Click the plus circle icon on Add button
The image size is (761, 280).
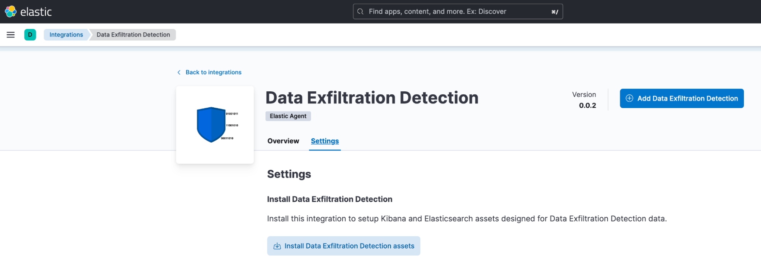[630, 98]
